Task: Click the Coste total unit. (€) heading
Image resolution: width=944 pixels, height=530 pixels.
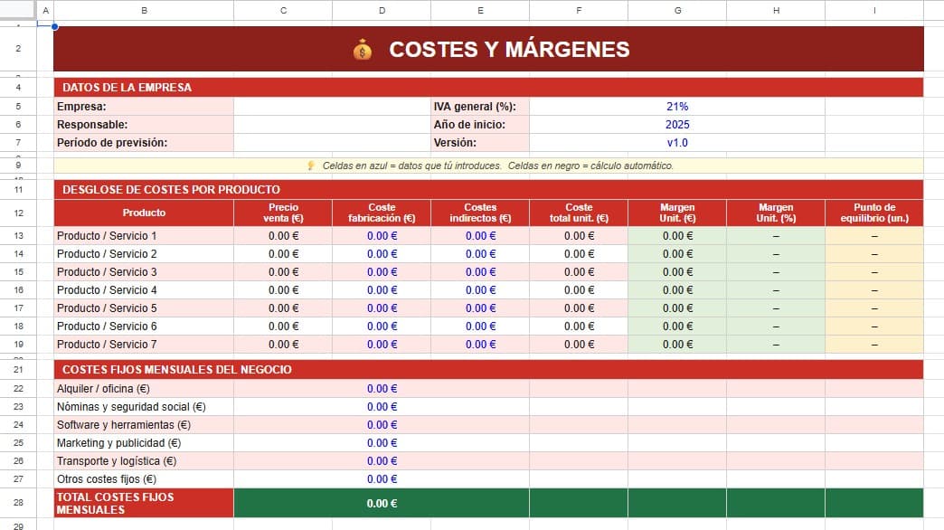Action: [x=579, y=213]
